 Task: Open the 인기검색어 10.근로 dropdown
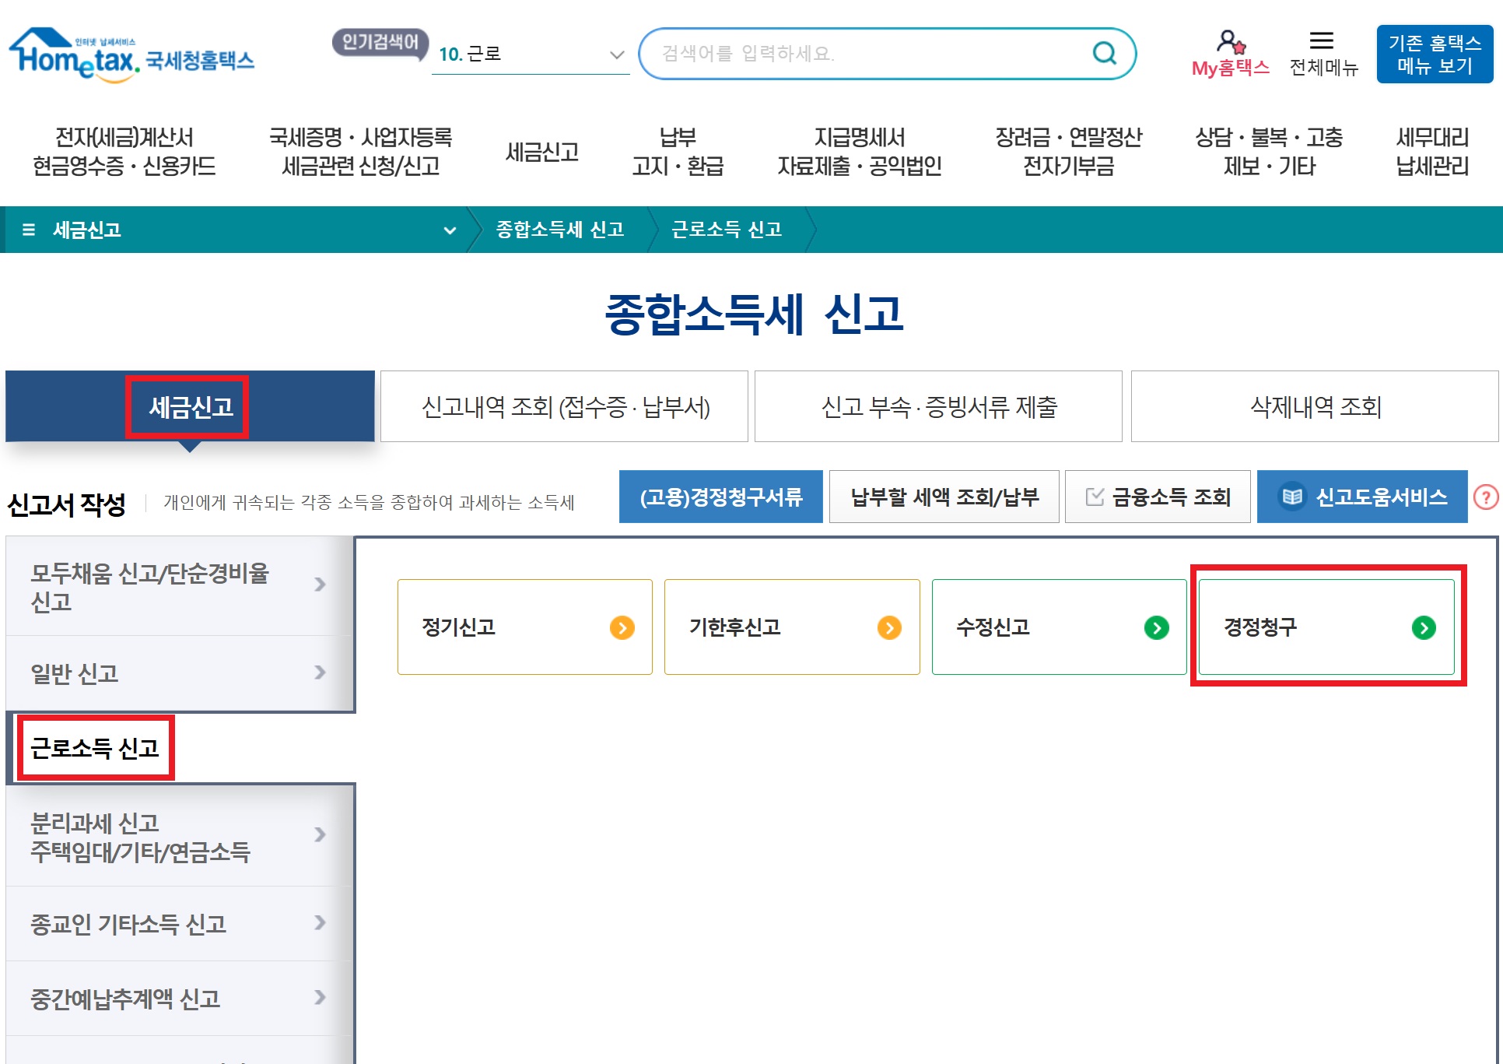[x=617, y=54]
